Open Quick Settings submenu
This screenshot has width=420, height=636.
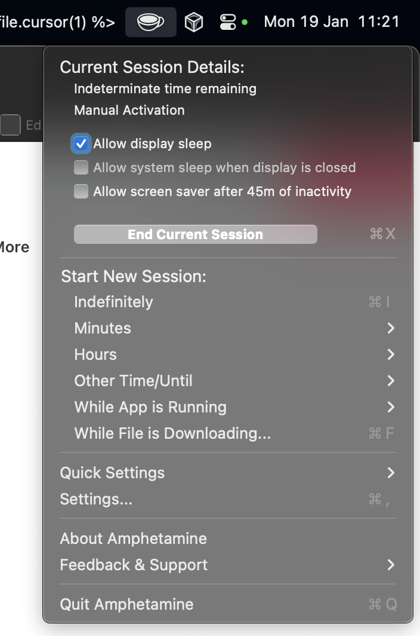click(x=112, y=473)
